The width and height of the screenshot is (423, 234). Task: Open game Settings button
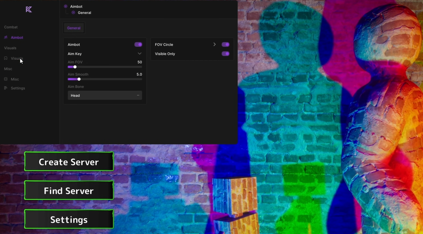69,219
